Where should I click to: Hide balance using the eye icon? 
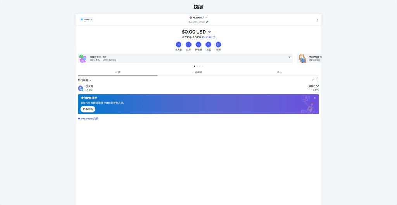[209, 32]
